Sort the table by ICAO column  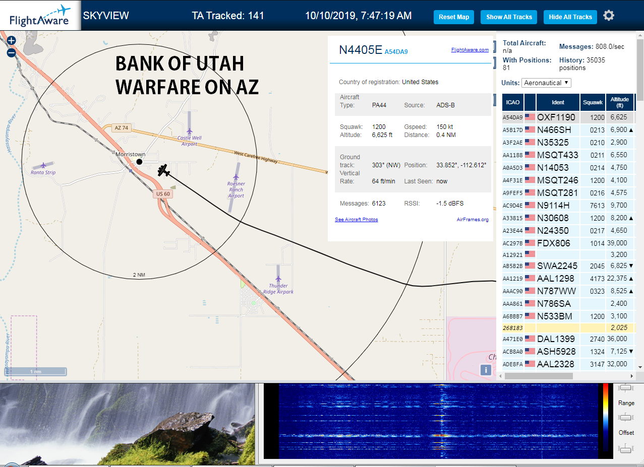click(x=513, y=102)
